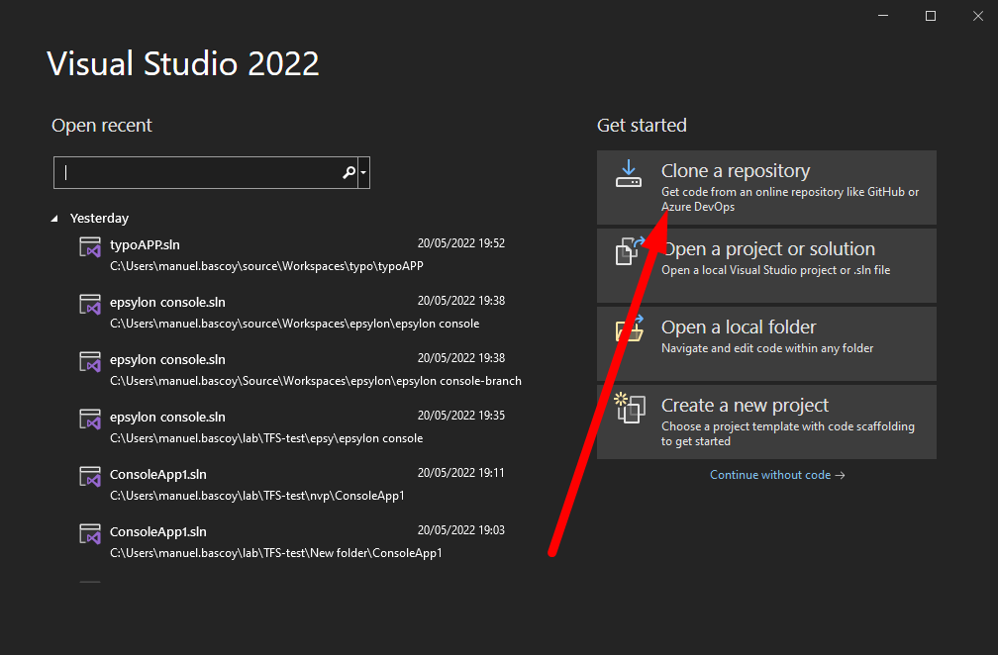Click the Create a new project icon

[x=629, y=408]
